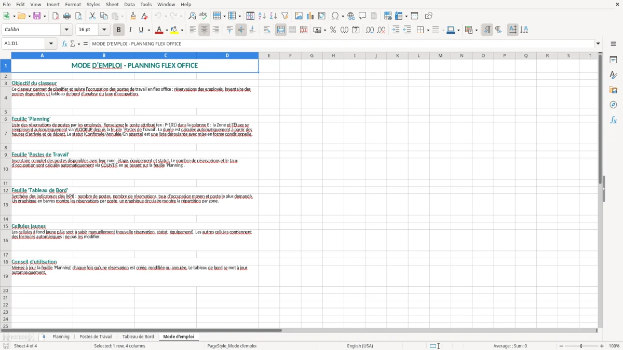623x350 pixels.
Task: Open the sidebar Navigator panel
Action: (613, 105)
